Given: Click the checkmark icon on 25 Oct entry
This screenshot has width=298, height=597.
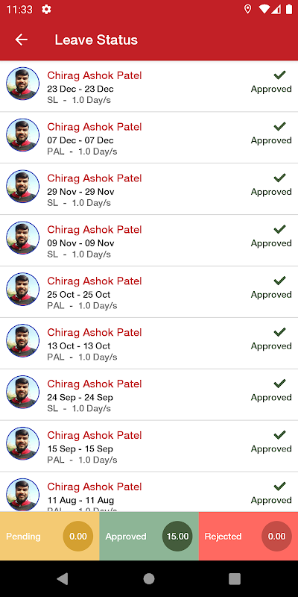Looking at the screenshot, I should click(x=279, y=281).
